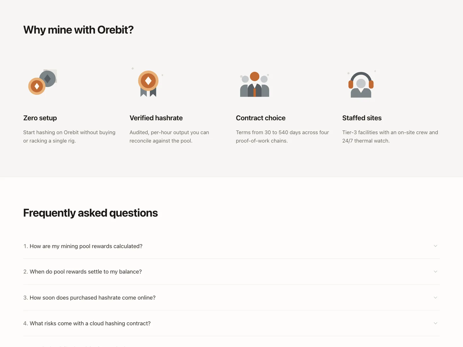Click the 'Why mine with Orebit?' heading

click(x=78, y=30)
